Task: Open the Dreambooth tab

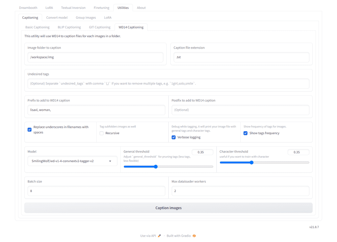Action: 28,8
